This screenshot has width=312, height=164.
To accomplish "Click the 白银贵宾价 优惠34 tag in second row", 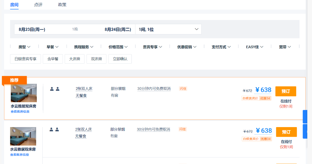I will point(257,139).
